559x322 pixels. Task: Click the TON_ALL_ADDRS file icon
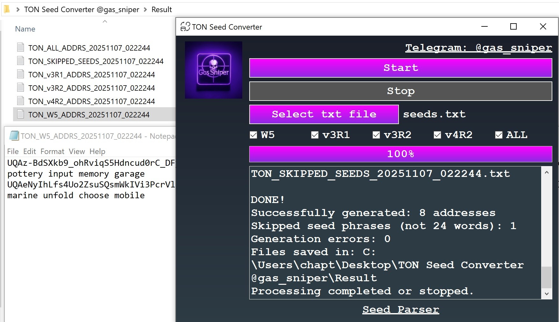(21, 47)
